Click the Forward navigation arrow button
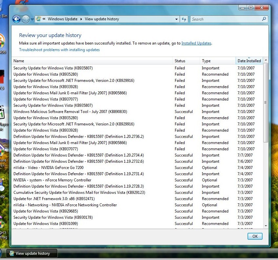This screenshot has width=278, height=260. pos(26,19)
